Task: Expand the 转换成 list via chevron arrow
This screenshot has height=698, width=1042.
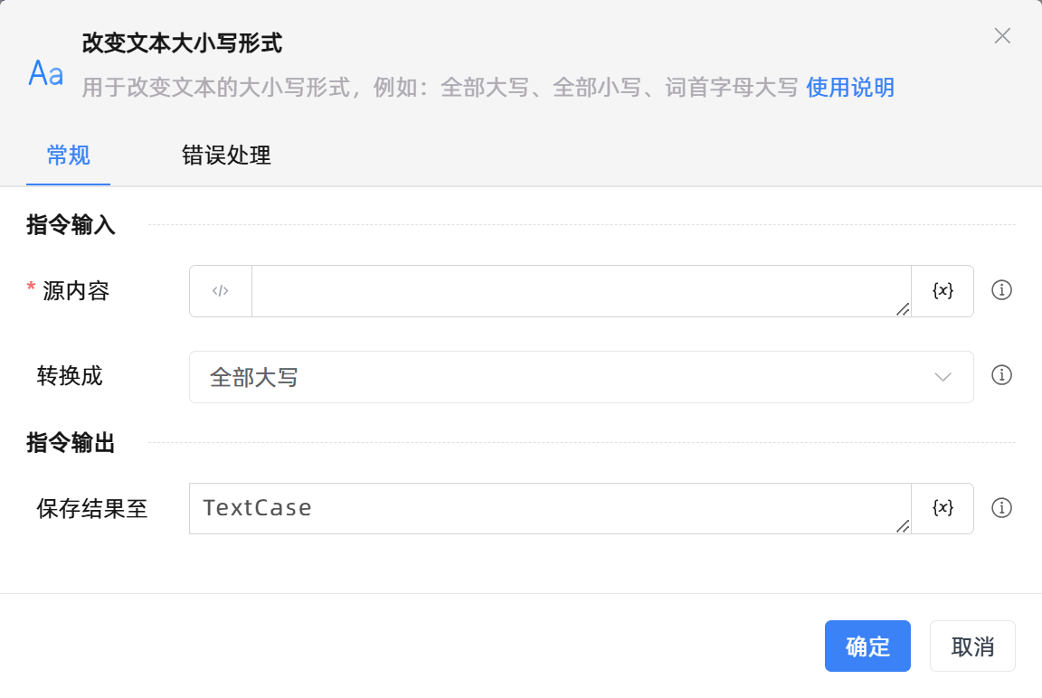Action: (x=943, y=377)
